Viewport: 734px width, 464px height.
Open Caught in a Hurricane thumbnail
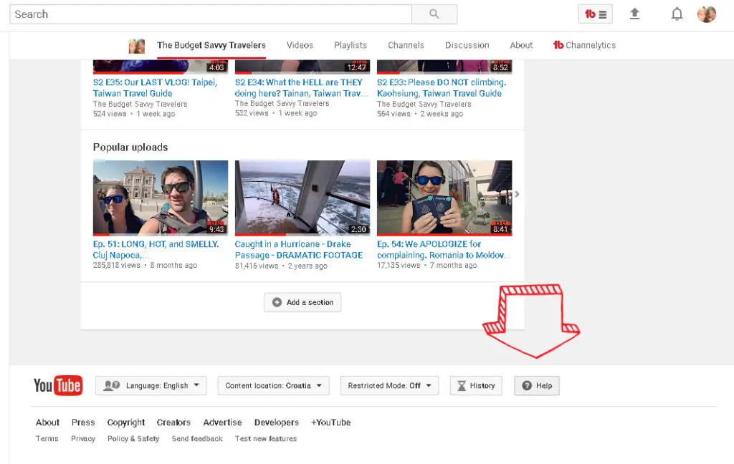coord(302,198)
